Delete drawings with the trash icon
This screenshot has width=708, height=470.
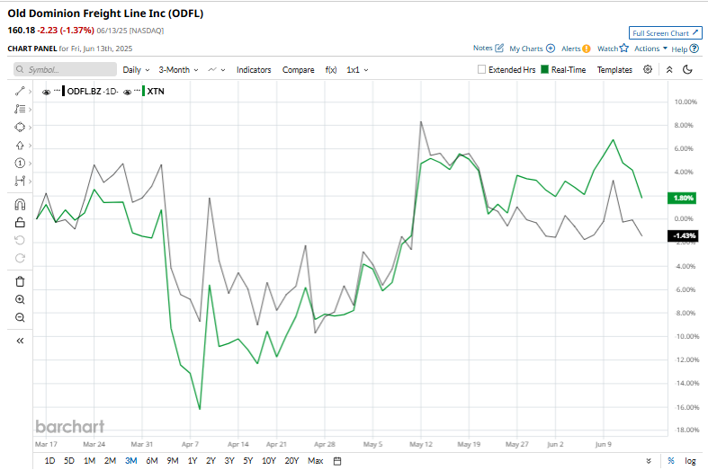coord(20,281)
